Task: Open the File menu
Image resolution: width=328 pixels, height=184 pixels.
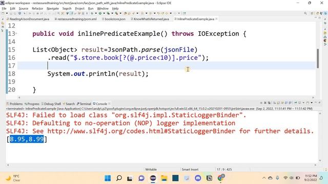Action: (4, 9)
